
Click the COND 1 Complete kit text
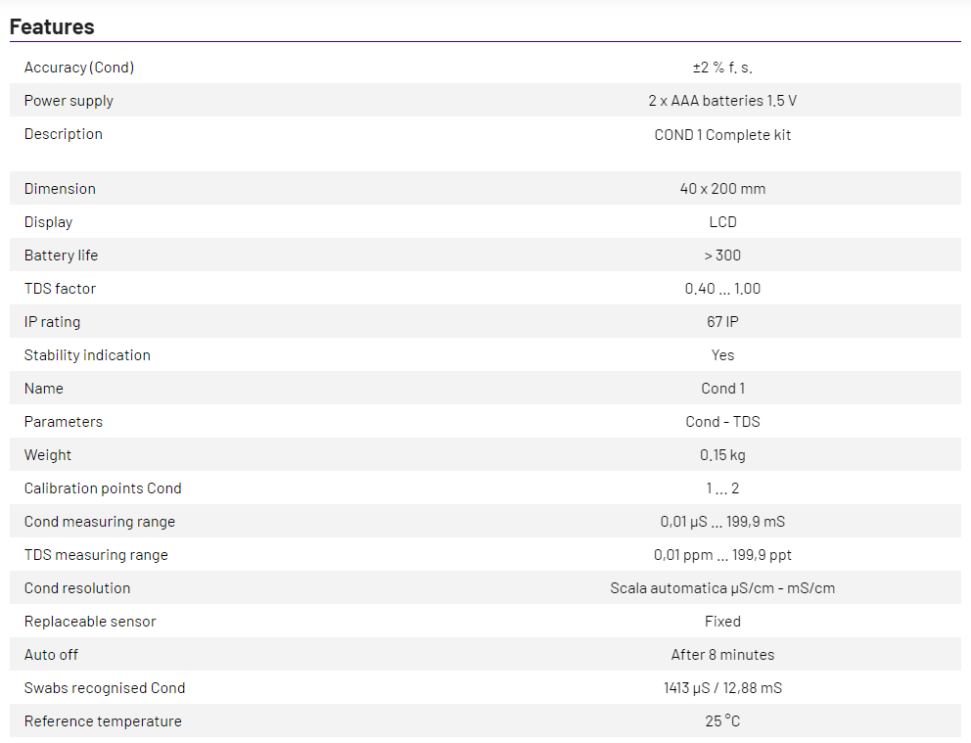click(x=722, y=134)
